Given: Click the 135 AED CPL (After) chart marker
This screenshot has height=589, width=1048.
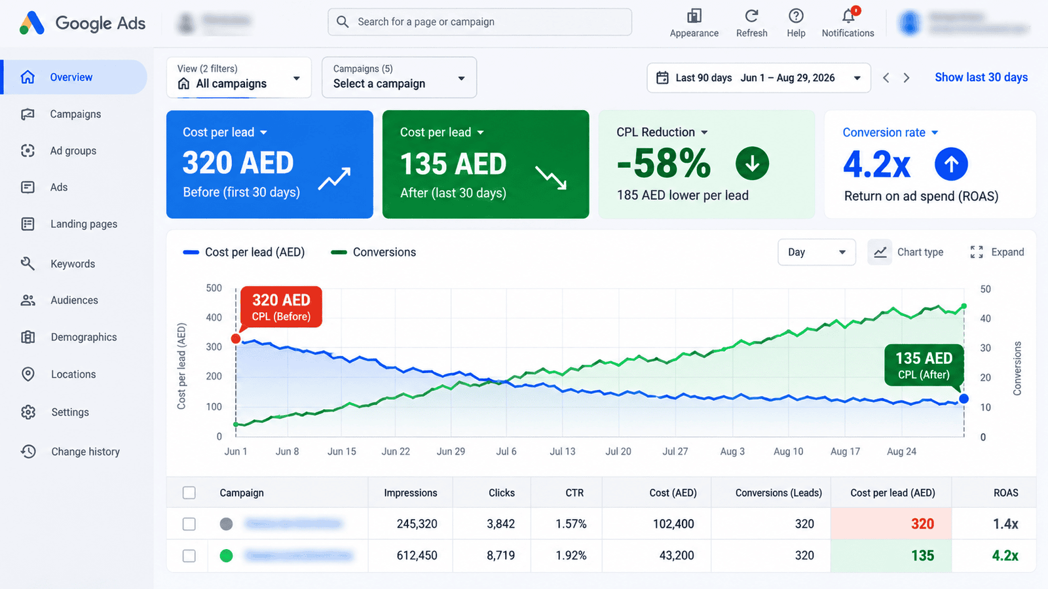Looking at the screenshot, I should coord(964,399).
